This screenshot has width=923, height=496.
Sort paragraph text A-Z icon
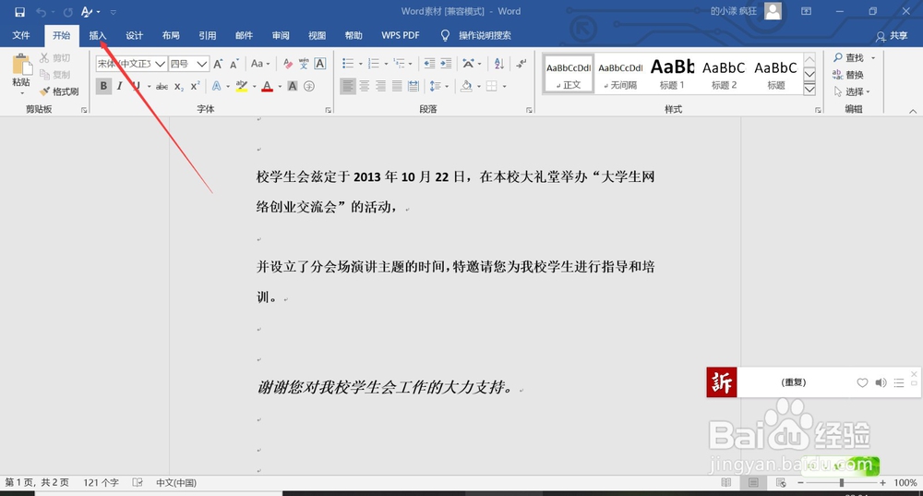click(499, 64)
